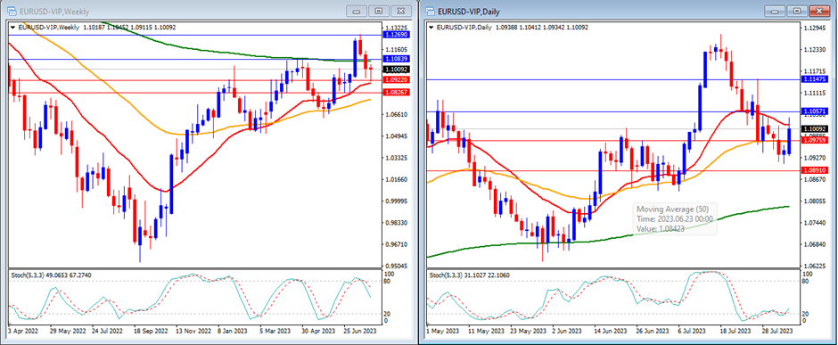
Task: Click the 1.06610 price axis value
Action: (396, 114)
